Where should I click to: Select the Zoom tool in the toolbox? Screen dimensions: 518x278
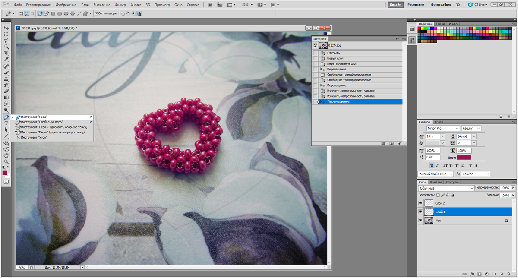coord(6,161)
